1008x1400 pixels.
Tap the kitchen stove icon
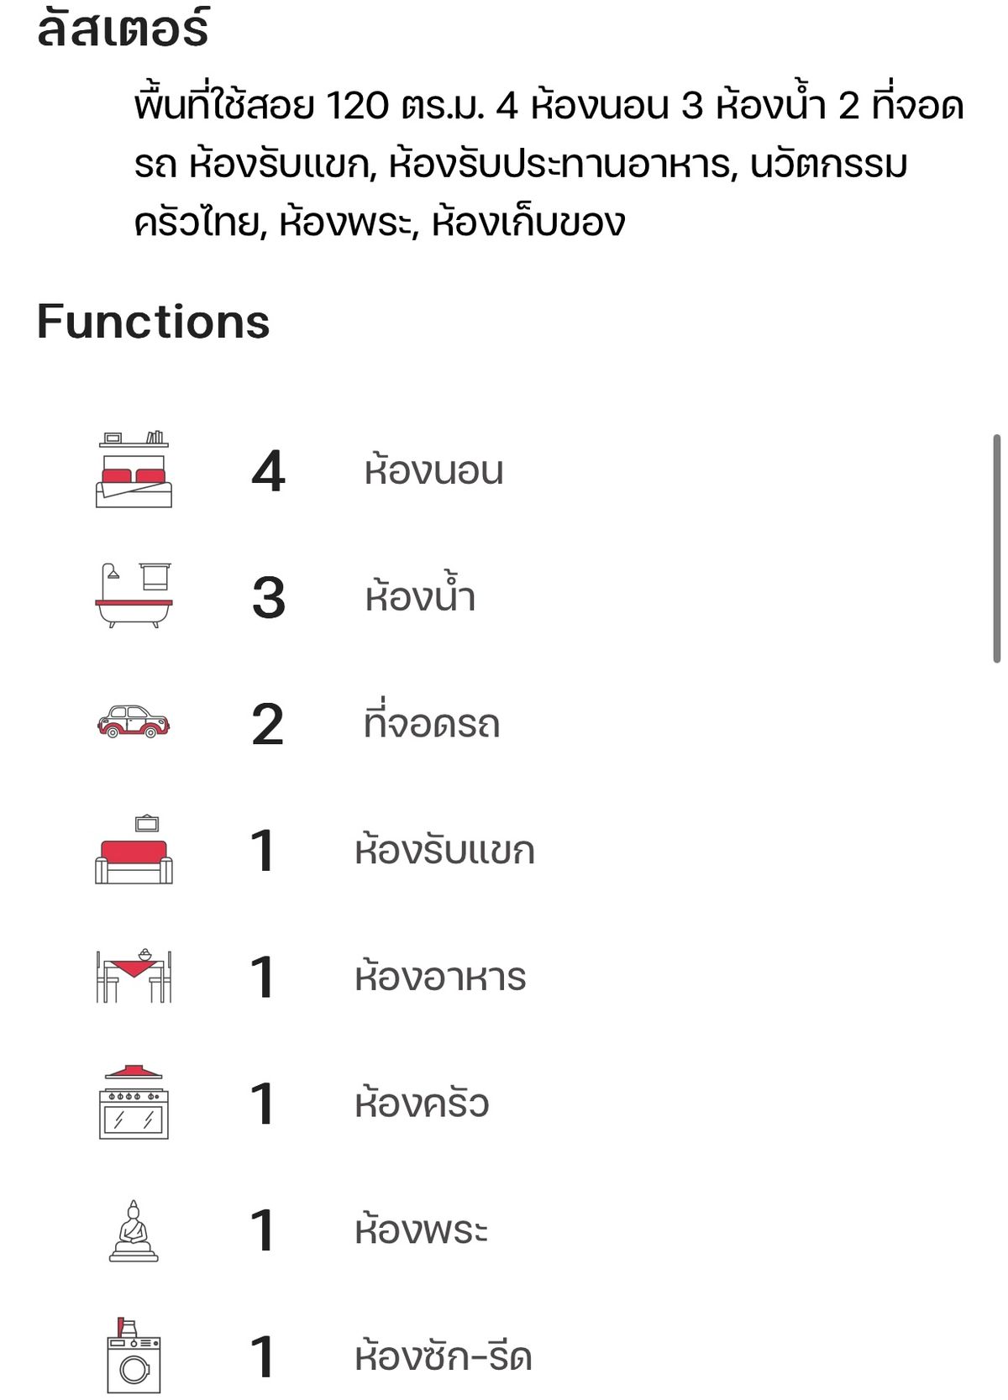coord(134,1102)
